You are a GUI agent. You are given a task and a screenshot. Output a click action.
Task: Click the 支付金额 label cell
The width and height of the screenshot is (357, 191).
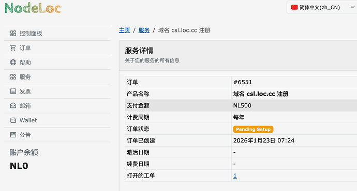[178, 106]
